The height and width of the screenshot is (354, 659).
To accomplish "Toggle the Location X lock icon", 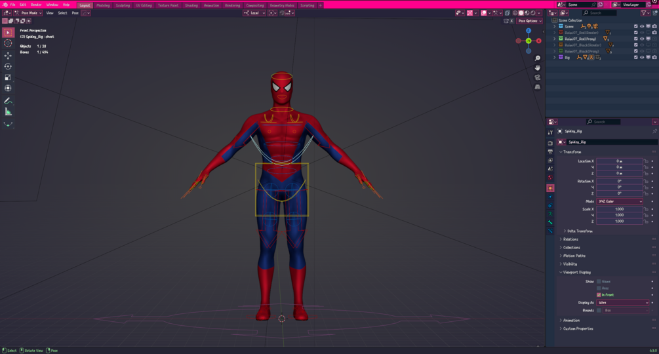I will point(647,161).
